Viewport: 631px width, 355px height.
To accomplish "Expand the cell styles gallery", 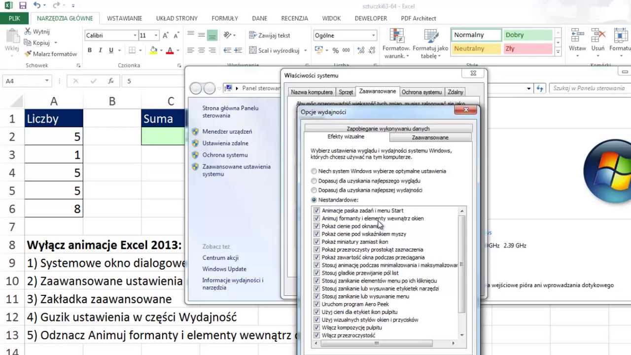I will [x=558, y=52].
